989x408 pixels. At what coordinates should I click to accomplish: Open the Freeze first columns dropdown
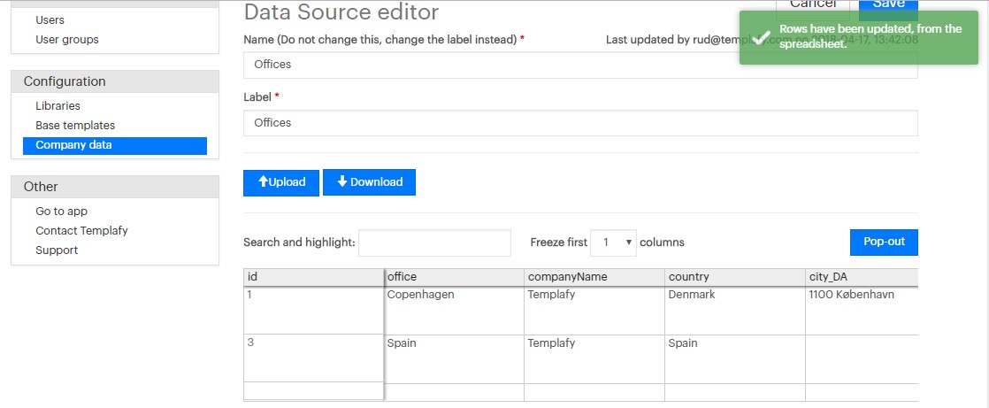pyautogui.click(x=613, y=242)
